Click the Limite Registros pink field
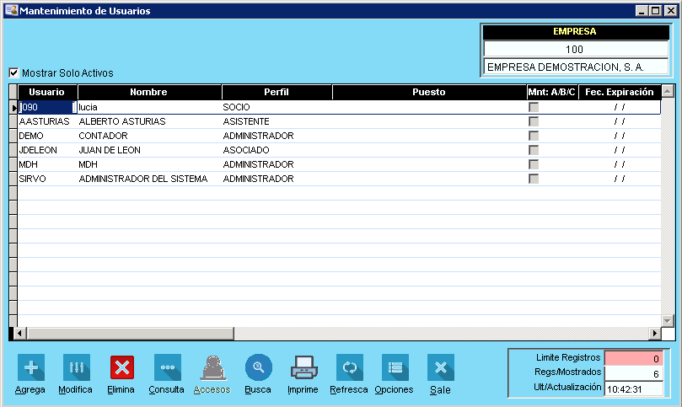682x407 pixels. point(635,358)
